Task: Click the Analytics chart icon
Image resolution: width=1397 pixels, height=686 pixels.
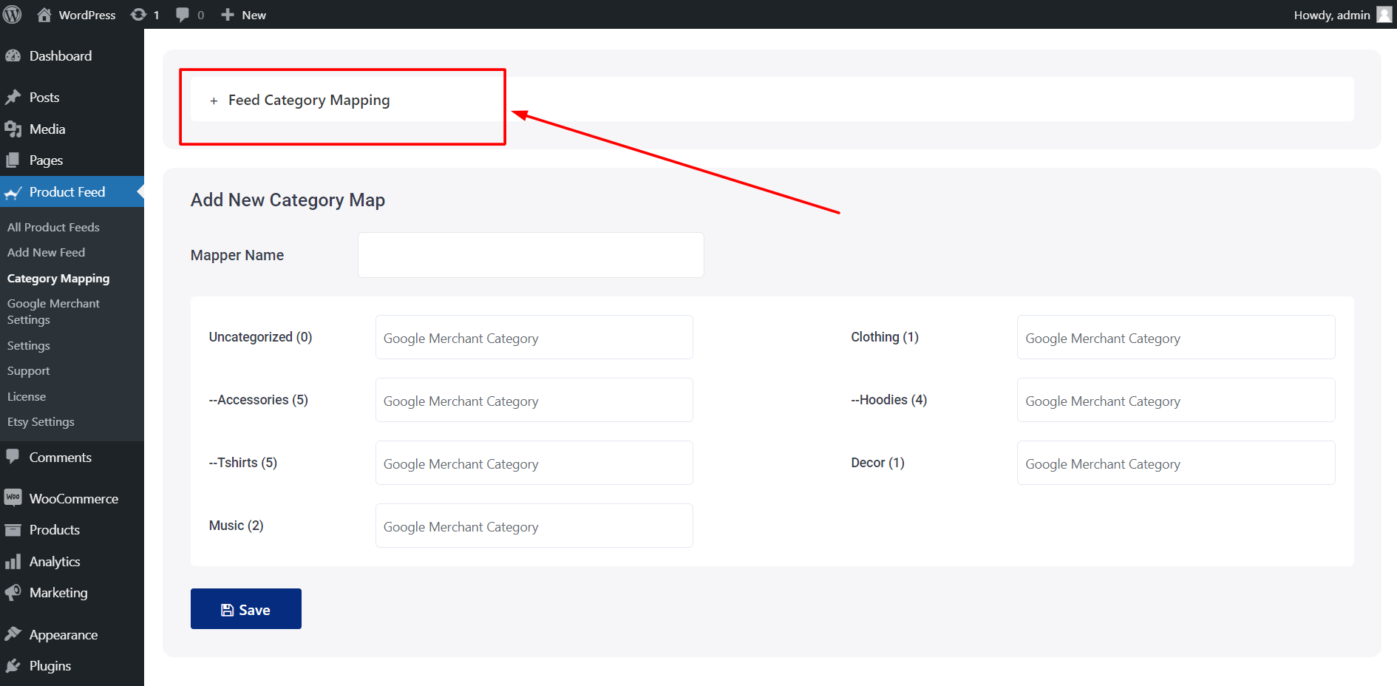Action: click(14, 561)
